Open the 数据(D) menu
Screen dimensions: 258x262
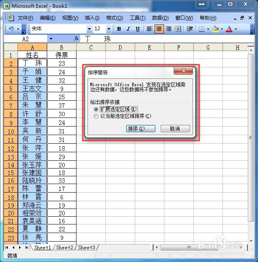[160, 18]
